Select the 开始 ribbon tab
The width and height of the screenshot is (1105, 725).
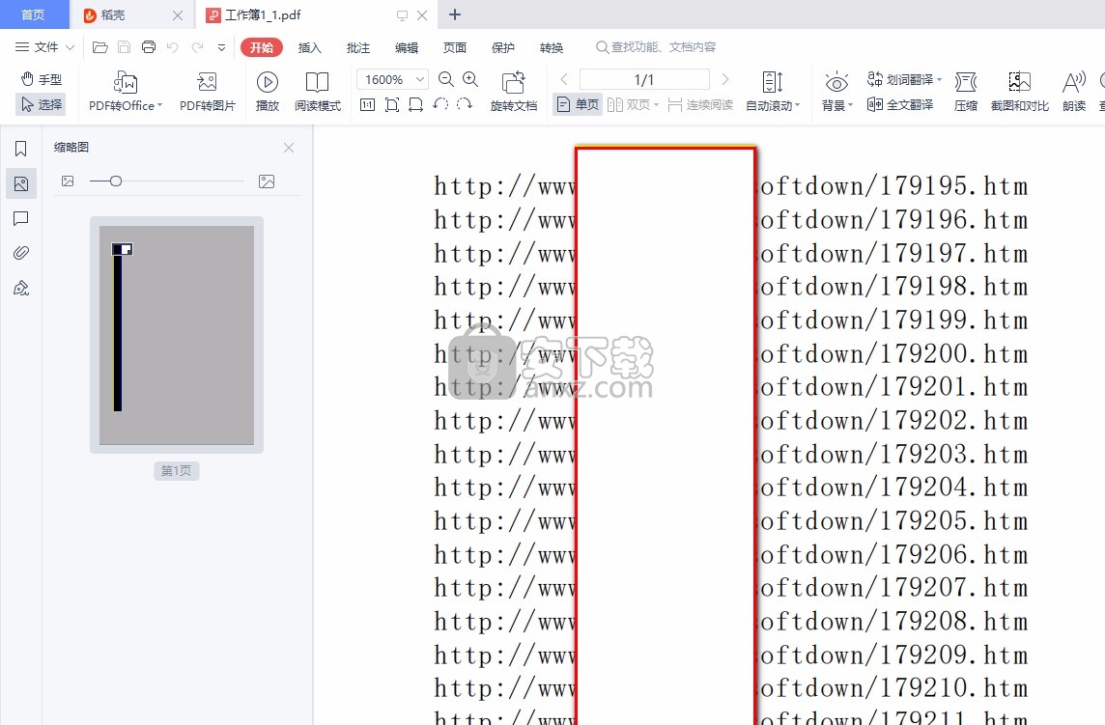coord(262,47)
